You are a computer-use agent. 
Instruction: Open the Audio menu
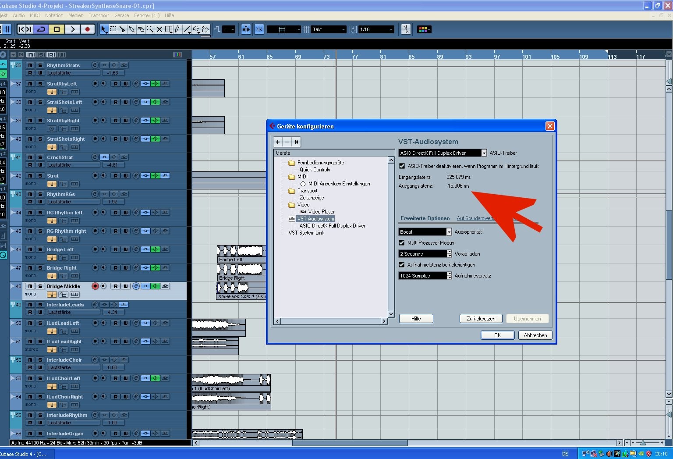point(19,15)
